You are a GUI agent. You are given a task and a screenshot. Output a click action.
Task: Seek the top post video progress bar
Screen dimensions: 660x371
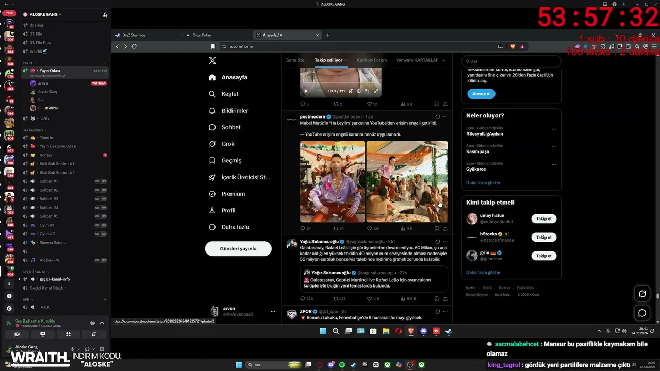click(x=341, y=83)
